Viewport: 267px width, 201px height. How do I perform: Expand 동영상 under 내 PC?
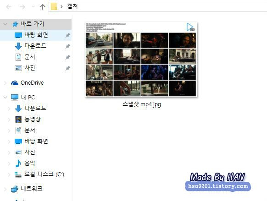pos(9,120)
